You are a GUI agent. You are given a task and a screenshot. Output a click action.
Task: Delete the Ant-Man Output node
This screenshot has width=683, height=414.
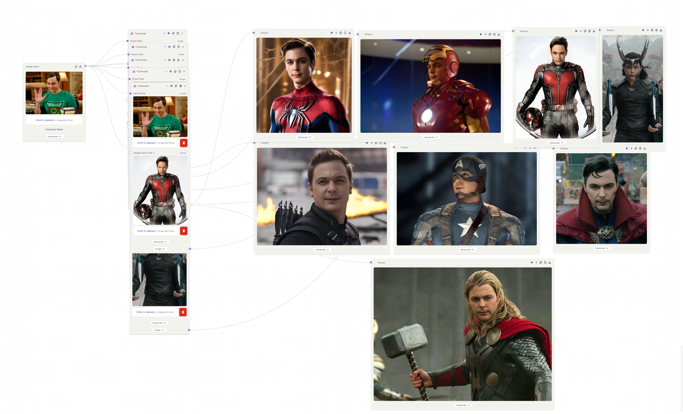click(x=590, y=31)
